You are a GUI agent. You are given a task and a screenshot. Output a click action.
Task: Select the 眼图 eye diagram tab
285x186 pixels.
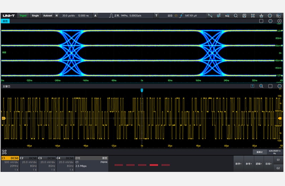point(5,21)
